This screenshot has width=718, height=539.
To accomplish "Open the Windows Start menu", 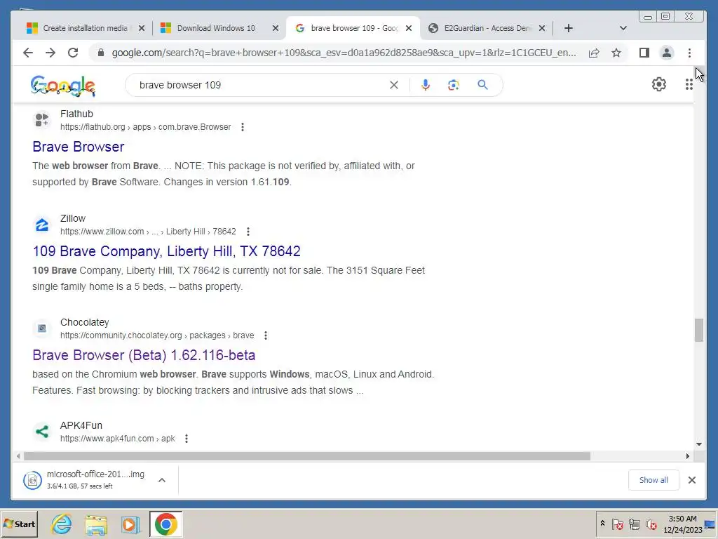I will tap(19, 524).
